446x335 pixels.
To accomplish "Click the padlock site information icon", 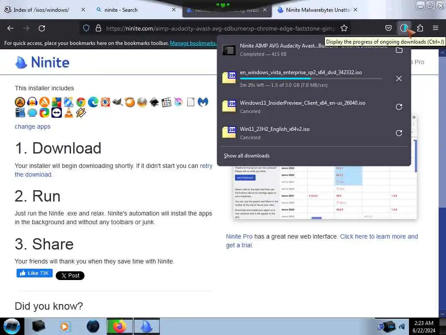I will (x=98, y=28).
